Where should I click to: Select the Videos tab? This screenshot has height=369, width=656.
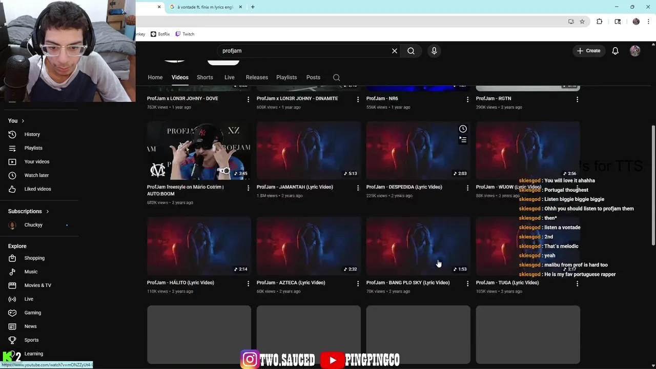180,77
